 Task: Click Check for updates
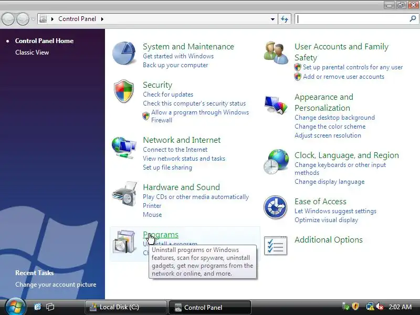168,94
